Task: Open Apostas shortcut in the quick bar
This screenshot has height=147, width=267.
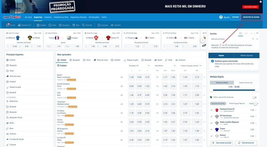Action: [x=116, y=25]
